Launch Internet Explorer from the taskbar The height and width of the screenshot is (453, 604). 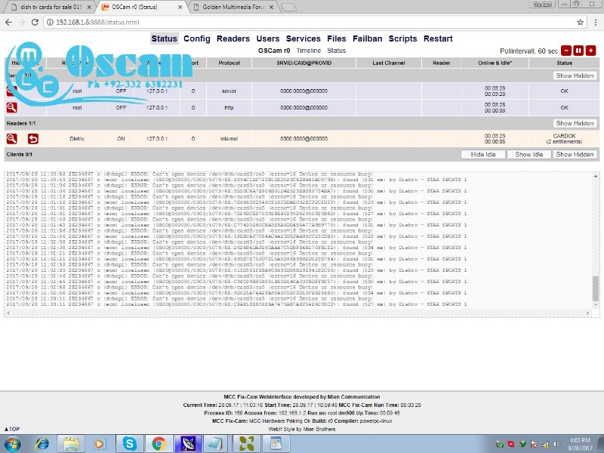[42, 444]
